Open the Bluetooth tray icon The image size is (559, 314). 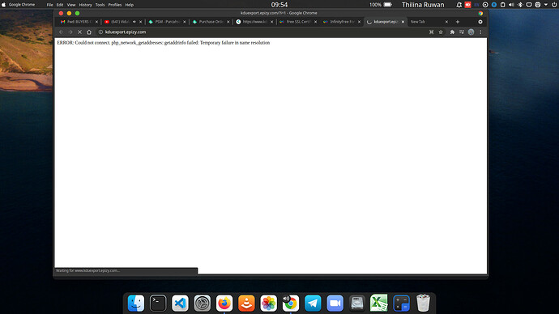point(520,5)
